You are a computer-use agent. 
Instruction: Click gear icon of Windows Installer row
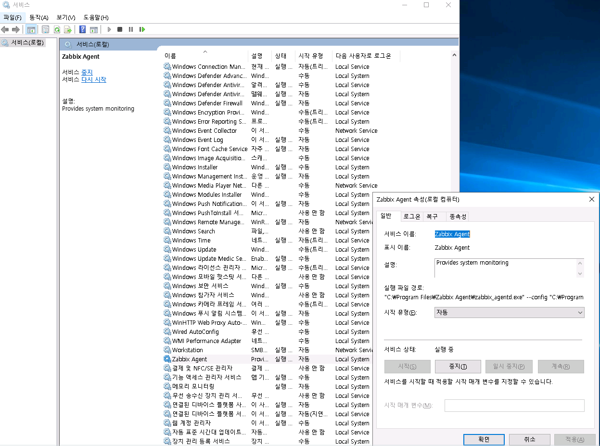(167, 167)
